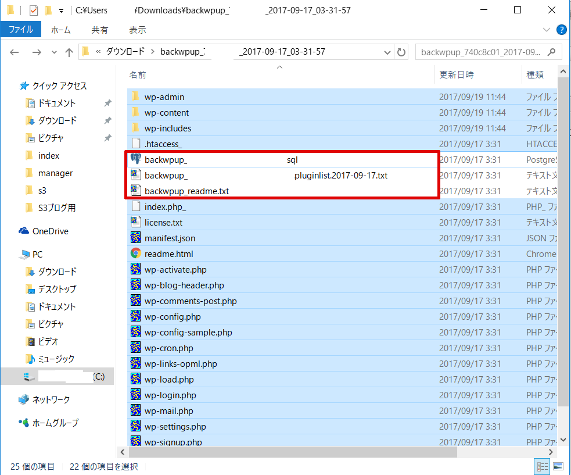571x475 pixels.
Task: Sort files by 種類 column header
Action: pyautogui.click(x=535, y=75)
